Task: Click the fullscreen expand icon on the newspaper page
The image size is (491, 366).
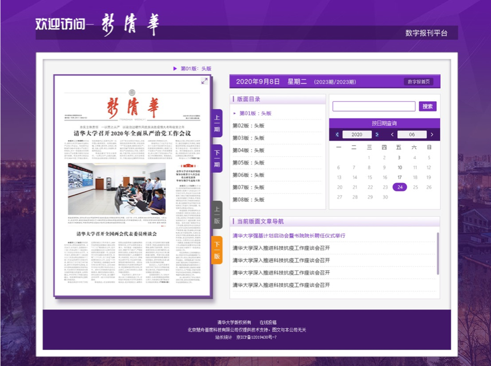Action: 204,81
